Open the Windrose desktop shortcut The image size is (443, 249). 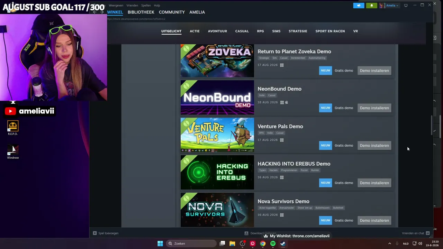tap(13, 152)
